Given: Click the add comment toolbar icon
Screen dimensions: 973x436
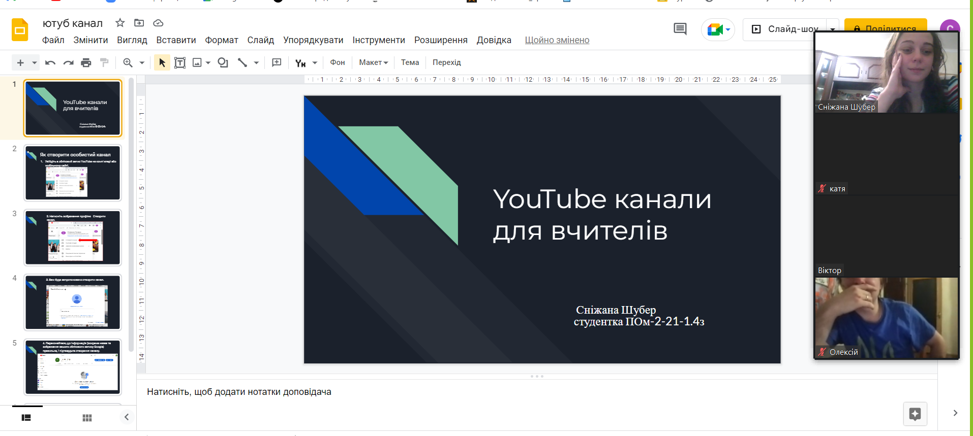Looking at the screenshot, I should coord(277,62).
